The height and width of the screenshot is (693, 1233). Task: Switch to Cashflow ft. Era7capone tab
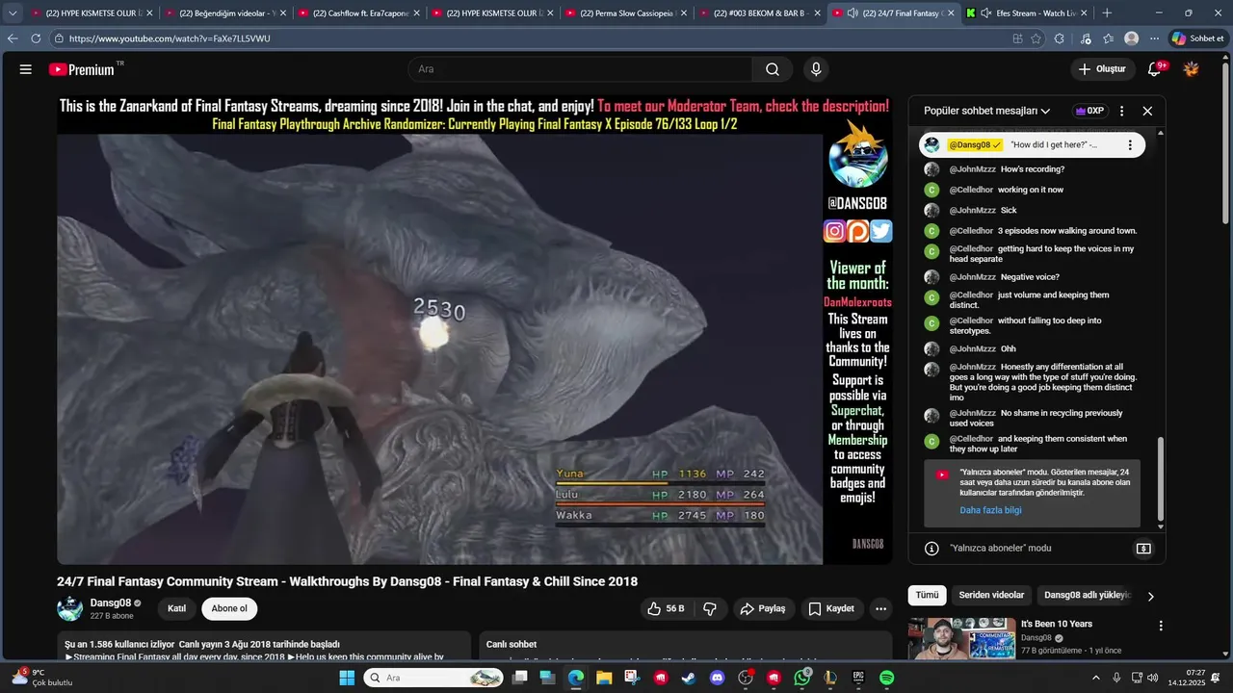(x=359, y=13)
